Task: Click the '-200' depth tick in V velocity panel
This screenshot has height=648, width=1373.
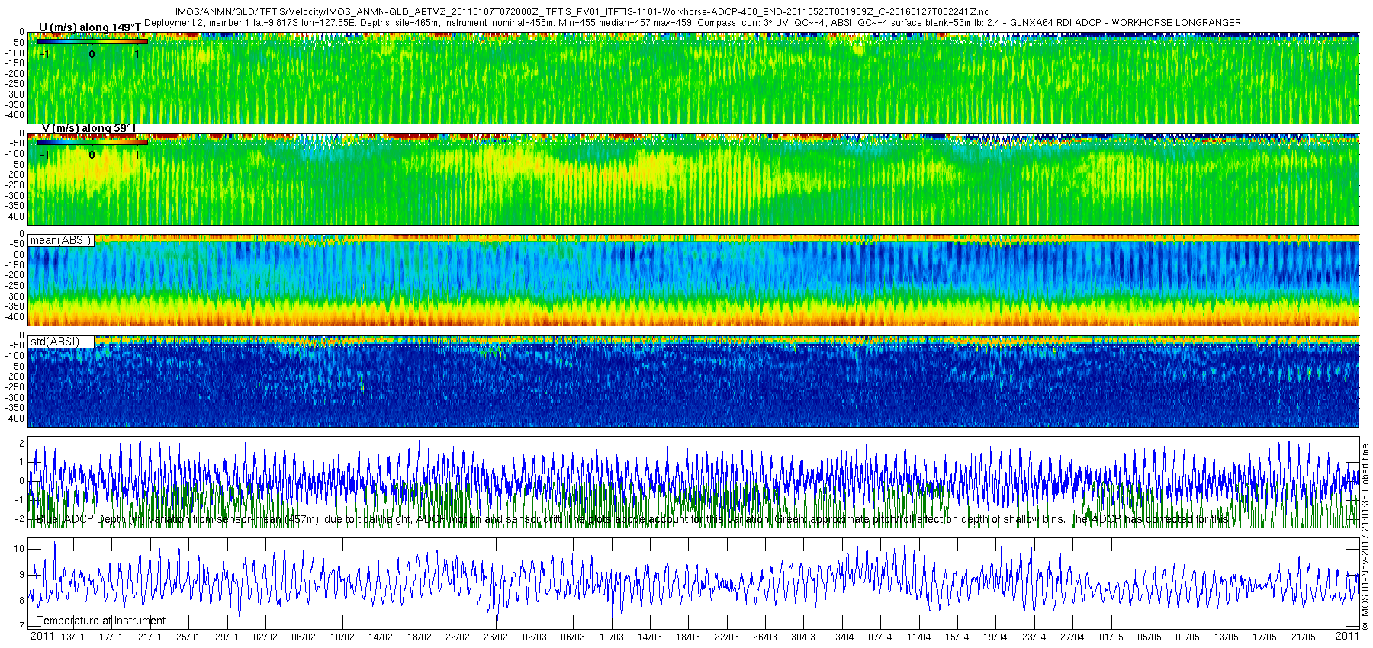Action: coord(14,175)
